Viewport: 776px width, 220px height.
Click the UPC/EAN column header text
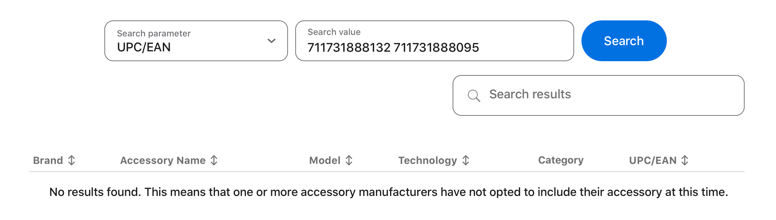(653, 160)
